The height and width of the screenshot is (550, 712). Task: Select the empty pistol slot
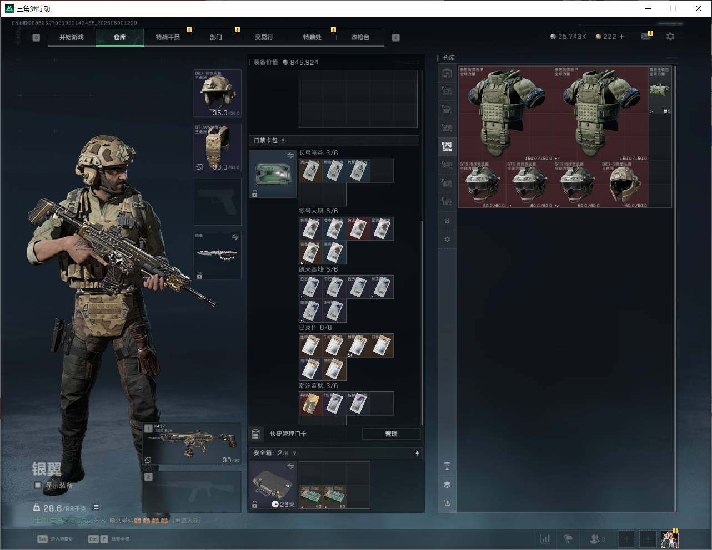coord(217,202)
